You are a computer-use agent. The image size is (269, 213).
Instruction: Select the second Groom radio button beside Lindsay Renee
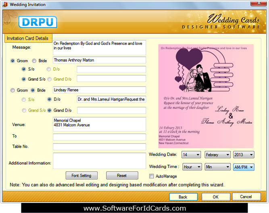(13, 90)
